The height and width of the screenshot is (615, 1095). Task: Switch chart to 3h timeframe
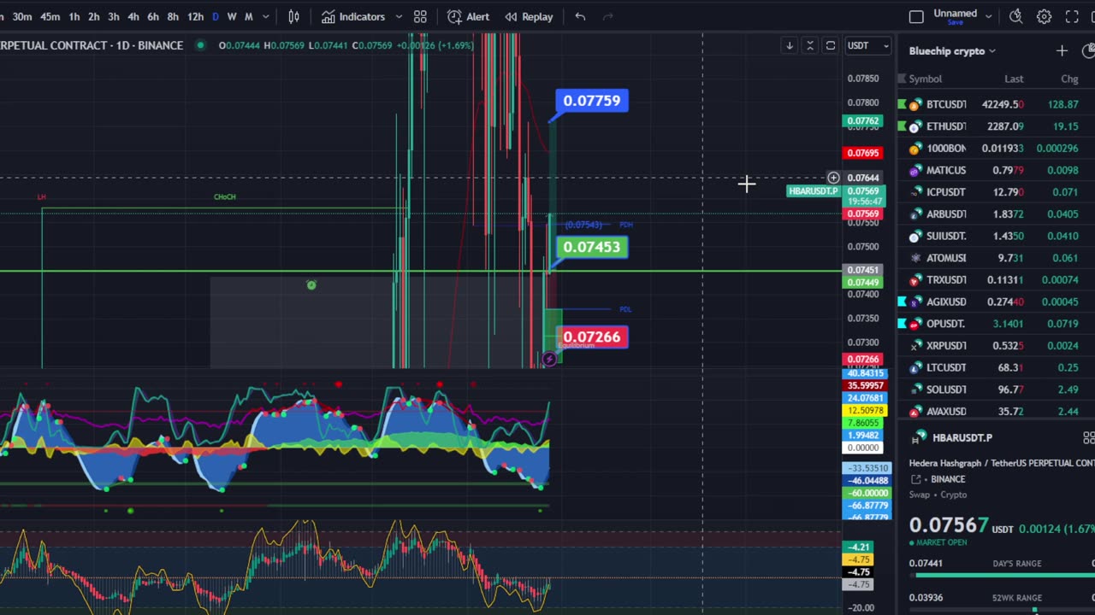pyautogui.click(x=114, y=16)
